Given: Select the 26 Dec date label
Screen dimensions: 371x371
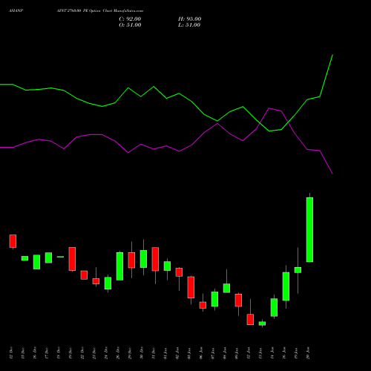Looking at the screenshot, I should coord(118,353).
